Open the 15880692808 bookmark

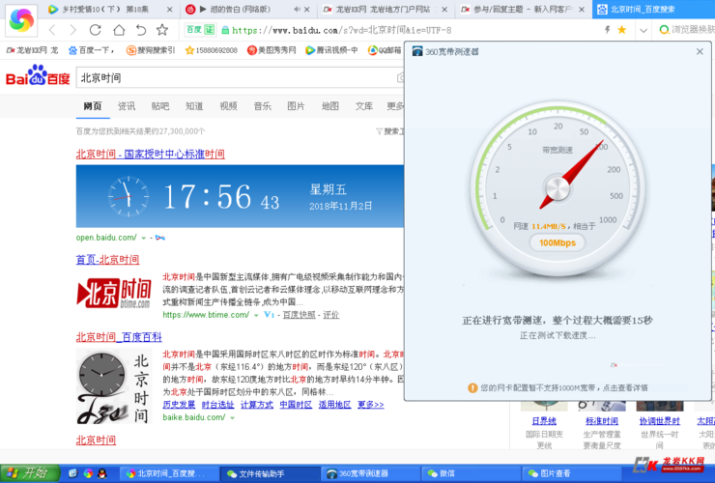coord(212,50)
